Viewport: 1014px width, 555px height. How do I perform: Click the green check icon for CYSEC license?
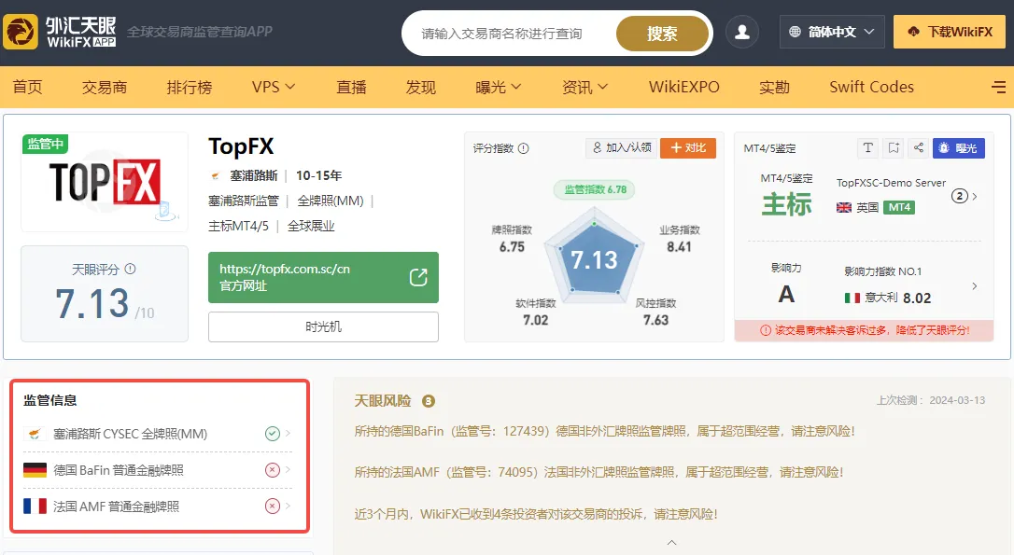coord(273,434)
